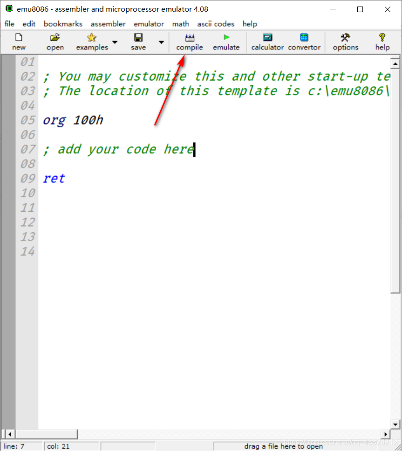Click the vertical scrollbar down arrow
The width and height of the screenshot is (402, 451).
click(x=395, y=424)
